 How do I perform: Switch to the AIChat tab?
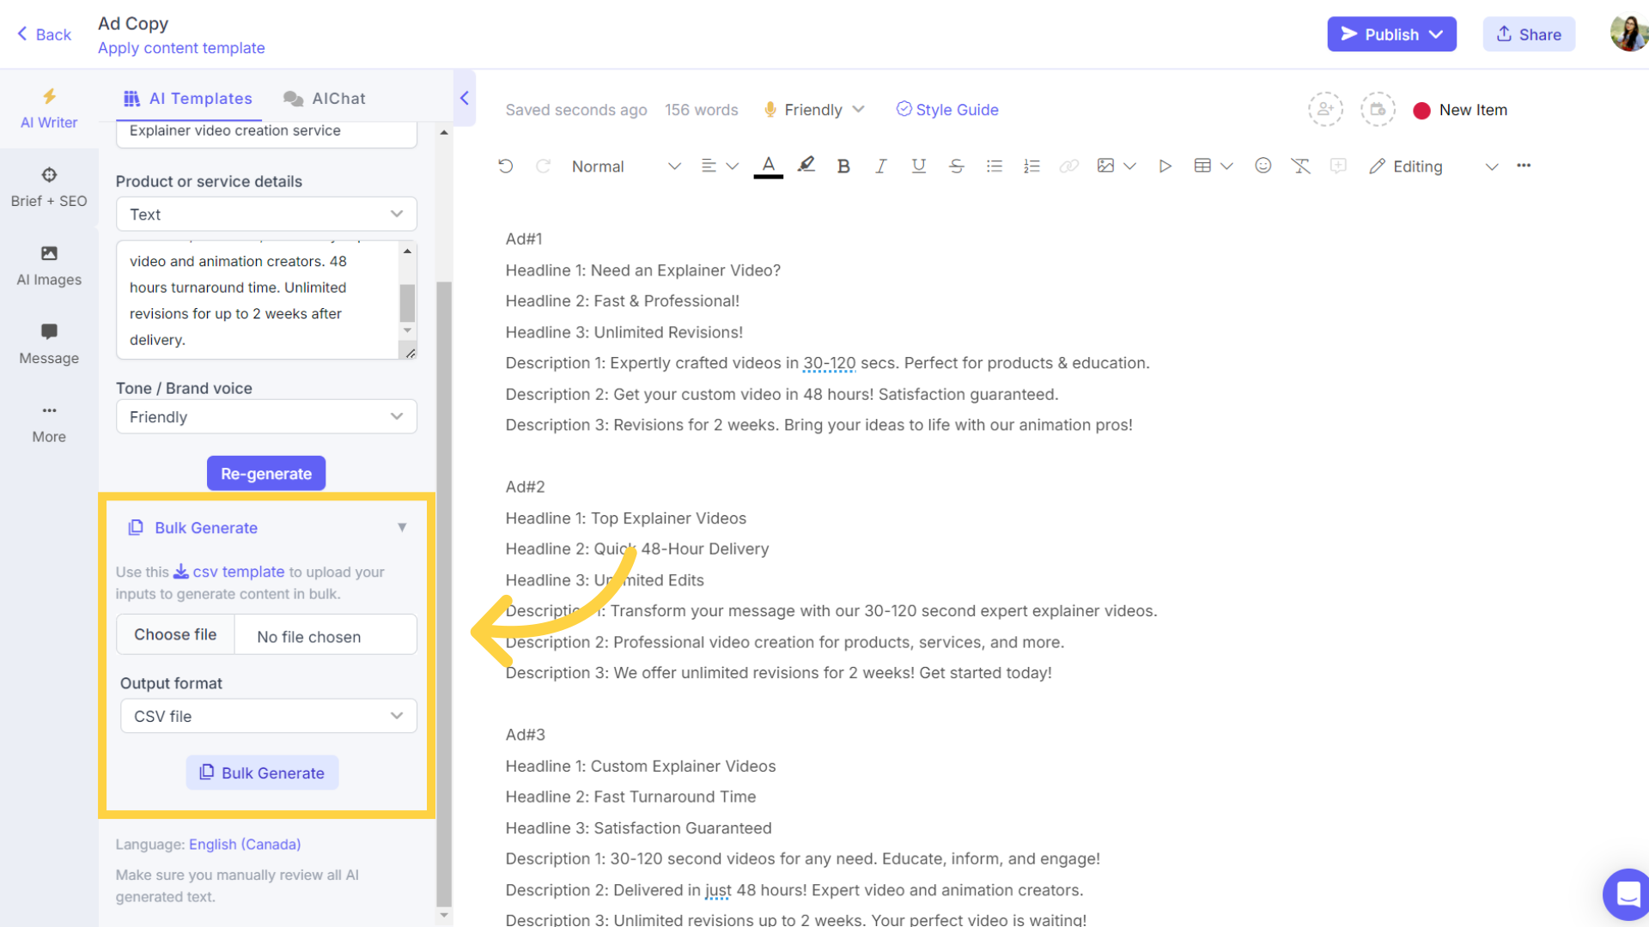pyautogui.click(x=325, y=99)
